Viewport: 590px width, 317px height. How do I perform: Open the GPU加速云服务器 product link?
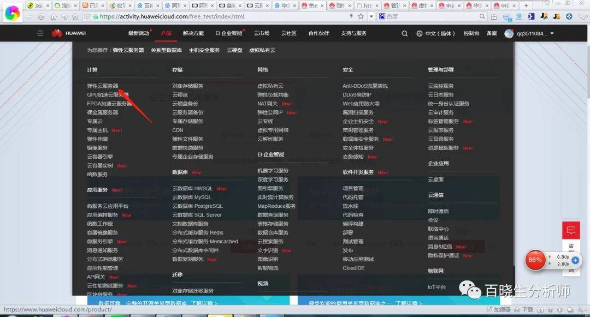click(108, 94)
